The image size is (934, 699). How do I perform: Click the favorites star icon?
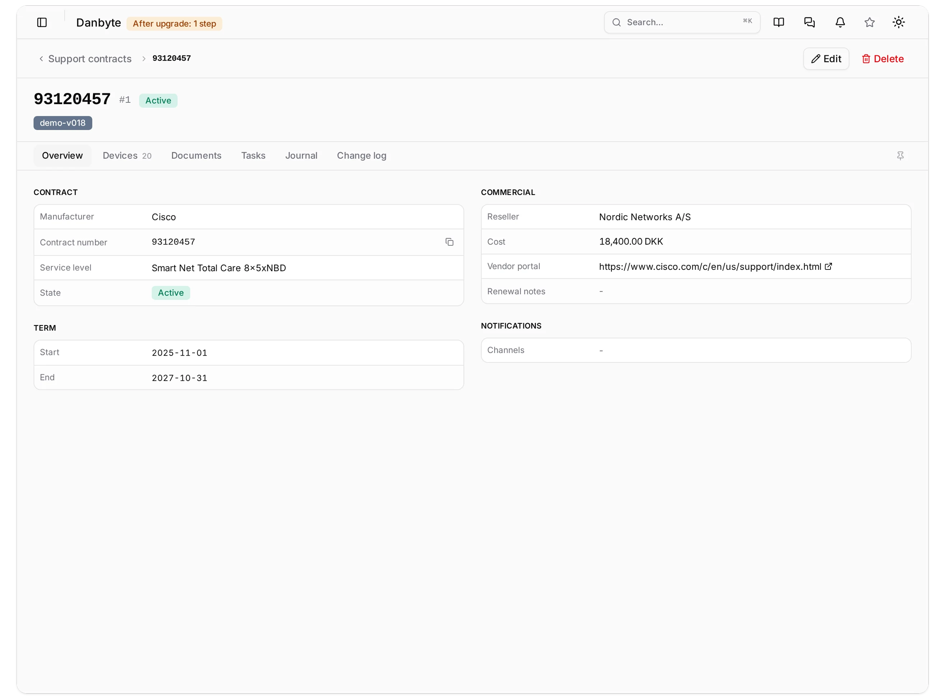pyautogui.click(x=869, y=22)
